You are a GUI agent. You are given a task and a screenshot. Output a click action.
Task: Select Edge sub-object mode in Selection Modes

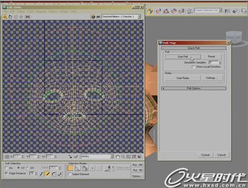tap(78, 168)
